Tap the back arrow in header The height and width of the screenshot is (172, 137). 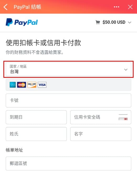6,7
